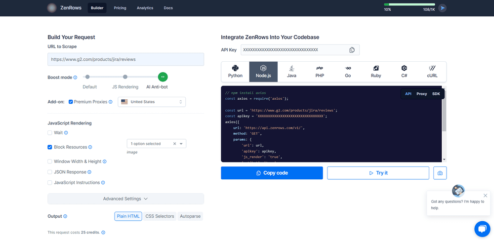Click the Copy code button
494x240 pixels.
[x=272, y=173]
